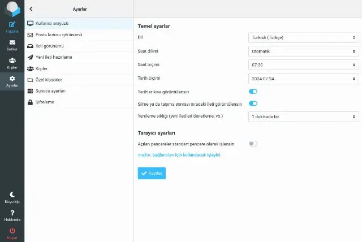Open the mailto: bağlantıları işleyici link

coord(179,155)
